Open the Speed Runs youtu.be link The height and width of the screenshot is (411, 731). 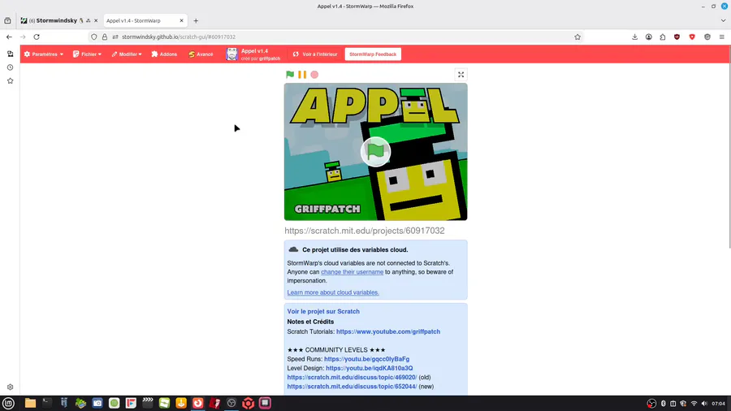click(366, 359)
